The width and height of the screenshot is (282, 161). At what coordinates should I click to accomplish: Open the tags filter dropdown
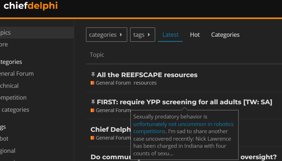[143, 35]
